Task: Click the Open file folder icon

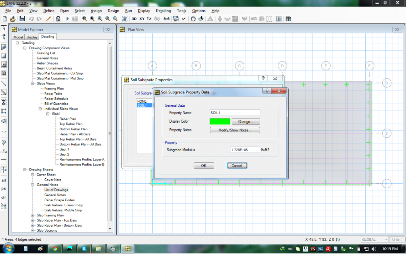Action: pos(13,19)
